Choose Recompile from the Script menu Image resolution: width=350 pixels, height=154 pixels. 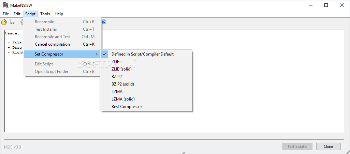point(62,22)
